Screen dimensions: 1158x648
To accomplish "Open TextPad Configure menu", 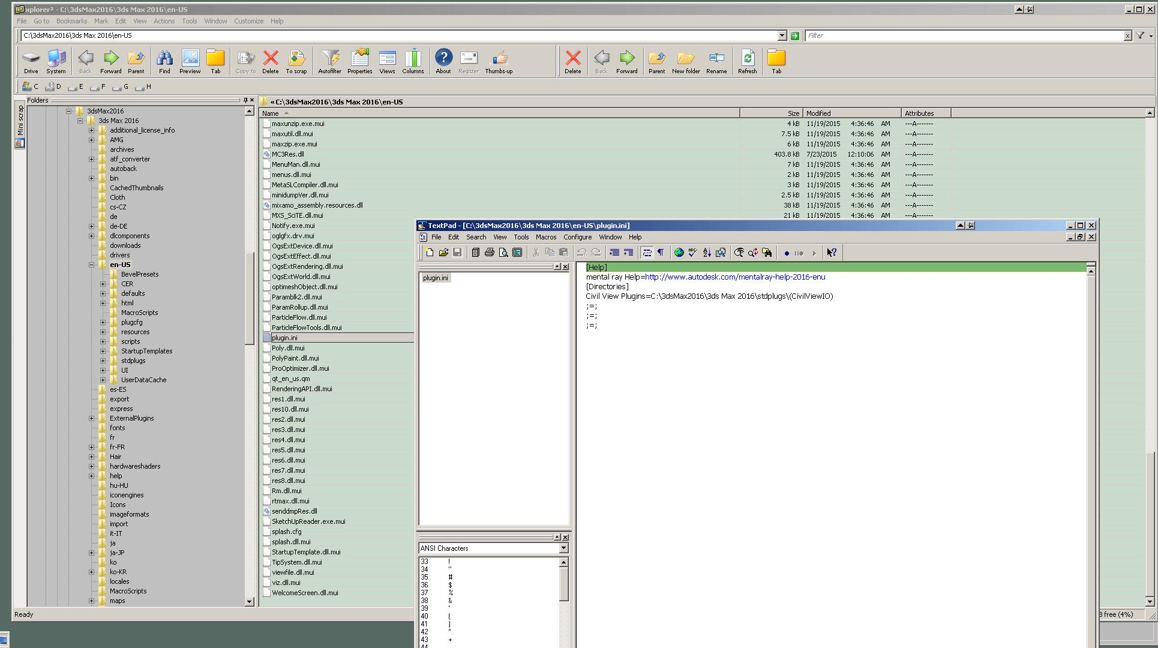I will [x=578, y=237].
